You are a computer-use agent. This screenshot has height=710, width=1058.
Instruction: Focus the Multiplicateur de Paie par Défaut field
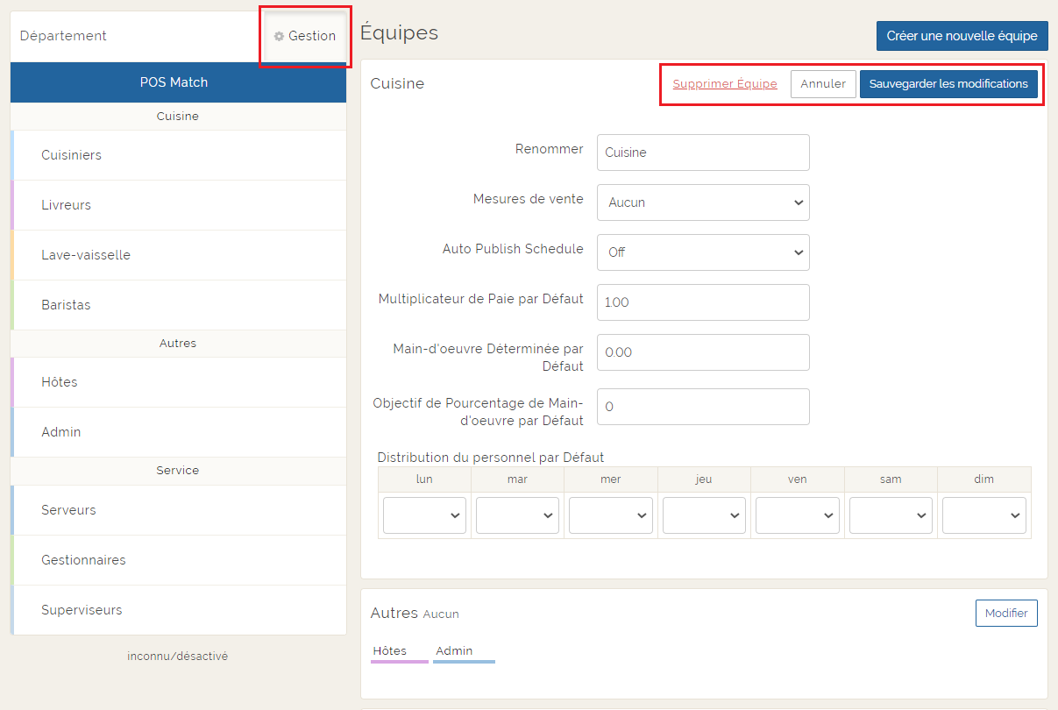(x=703, y=302)
